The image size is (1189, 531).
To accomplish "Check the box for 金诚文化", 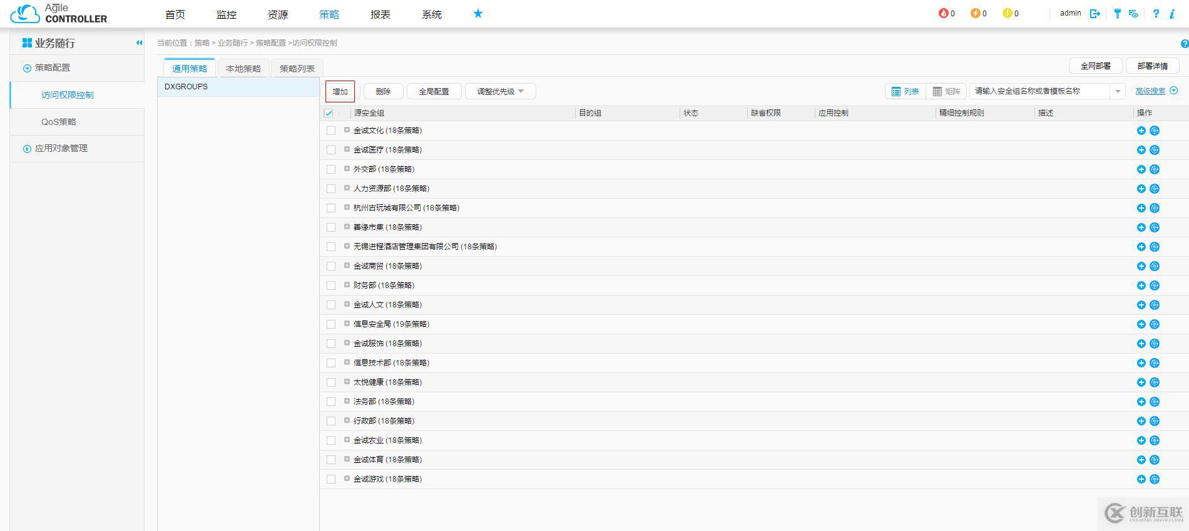I will coord(331,131).
